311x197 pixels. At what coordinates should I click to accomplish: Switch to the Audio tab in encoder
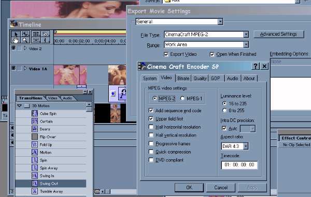click(232, 79)
